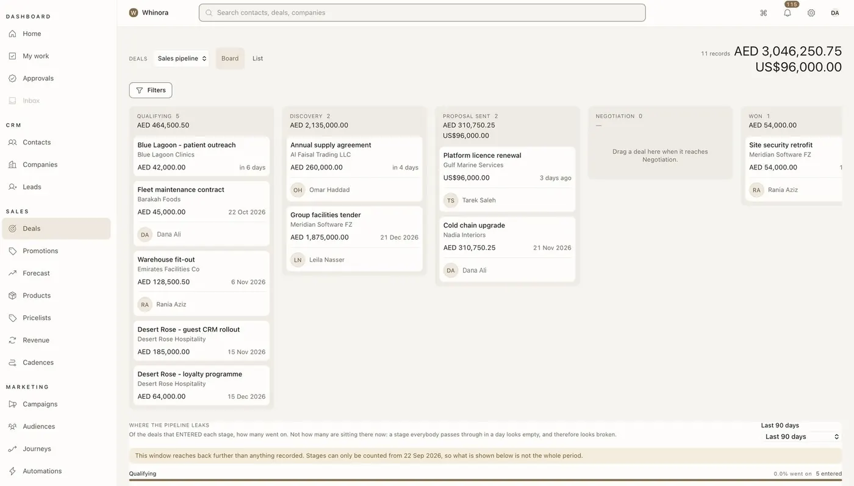Viewport: 854px width, 486px height.
Task: Click the Automations lightning icon
Action: click(x=12, y=471)
